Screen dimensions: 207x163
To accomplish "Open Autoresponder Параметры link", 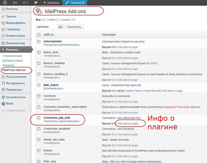I will tap(51, 45).
